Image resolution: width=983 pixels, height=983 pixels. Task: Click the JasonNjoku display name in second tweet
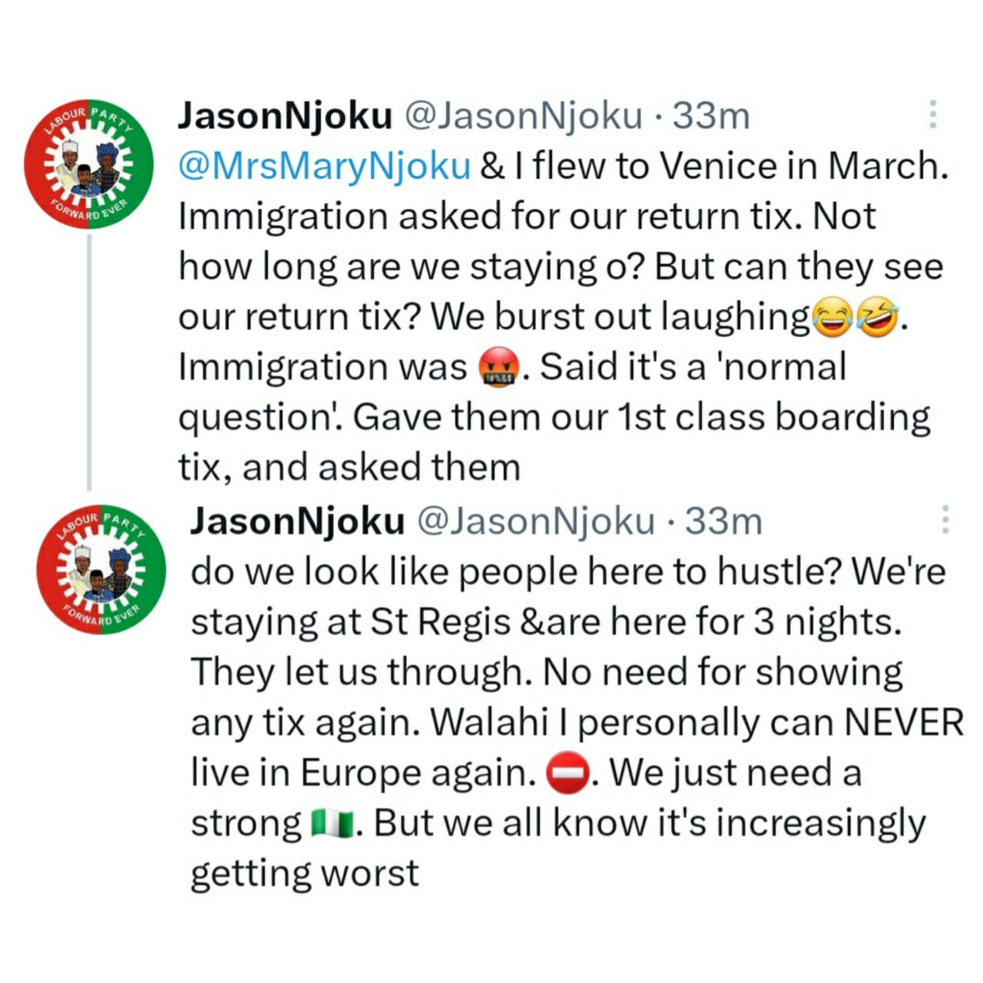click(298, 521)
